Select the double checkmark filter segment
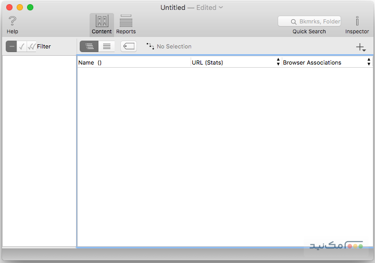 tap(31, 46)
